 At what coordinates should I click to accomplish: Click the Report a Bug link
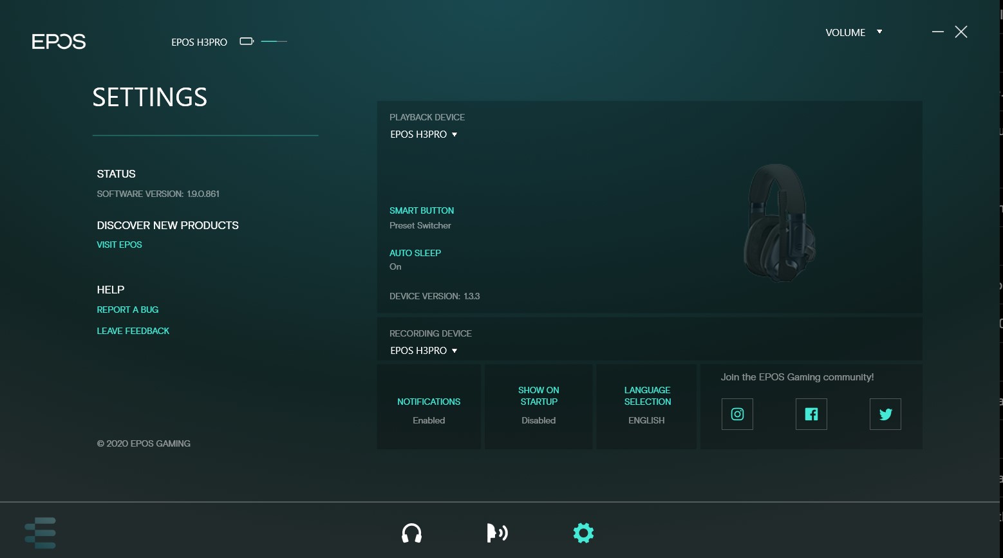(127, 310)
